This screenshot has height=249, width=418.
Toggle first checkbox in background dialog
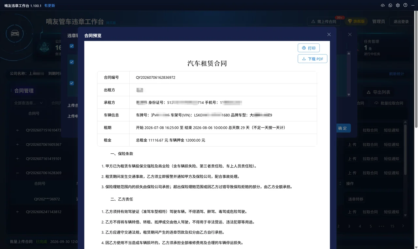(72, 46)
